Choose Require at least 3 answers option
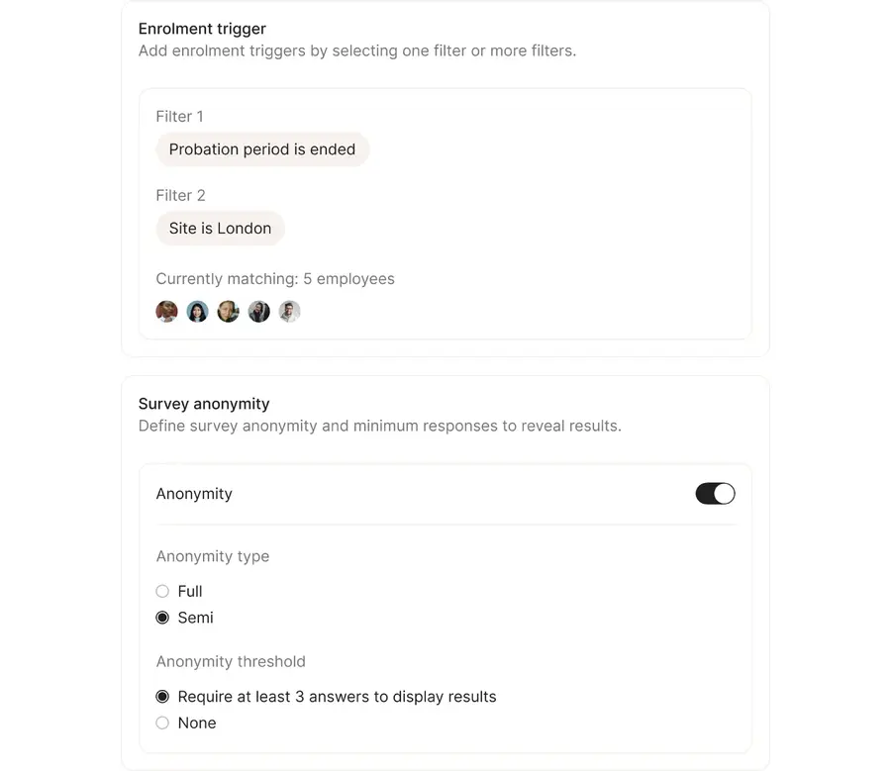Viewport: 891px width, 771px height. click(x=162, y=697)
